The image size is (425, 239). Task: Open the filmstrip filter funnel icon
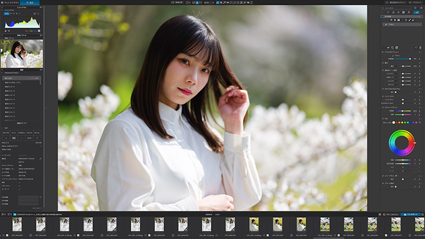click(9, 215)
